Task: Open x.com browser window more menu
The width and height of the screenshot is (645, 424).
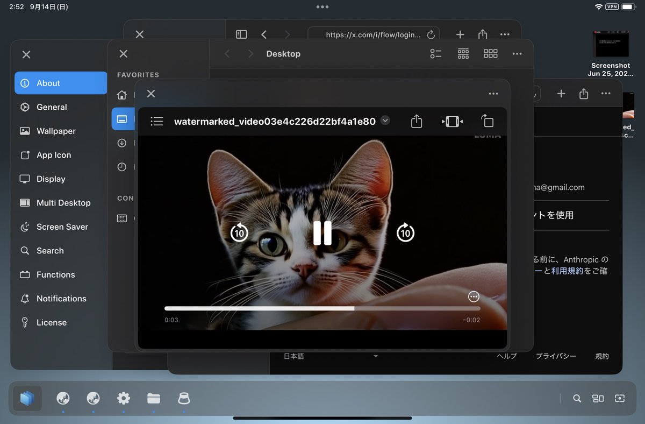Action: (x=505, y=34)
